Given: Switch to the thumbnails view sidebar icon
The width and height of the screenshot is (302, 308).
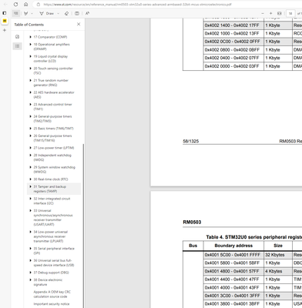Looking at the screenshot, I should coord(17,37).
